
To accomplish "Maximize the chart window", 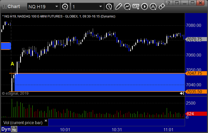I will [x=192, y=3].
